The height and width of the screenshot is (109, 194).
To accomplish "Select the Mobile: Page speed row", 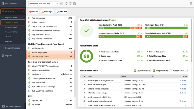I will (50, 52).
